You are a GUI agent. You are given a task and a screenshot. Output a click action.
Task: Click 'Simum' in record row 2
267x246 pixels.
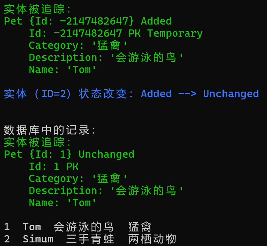[38, 239]
